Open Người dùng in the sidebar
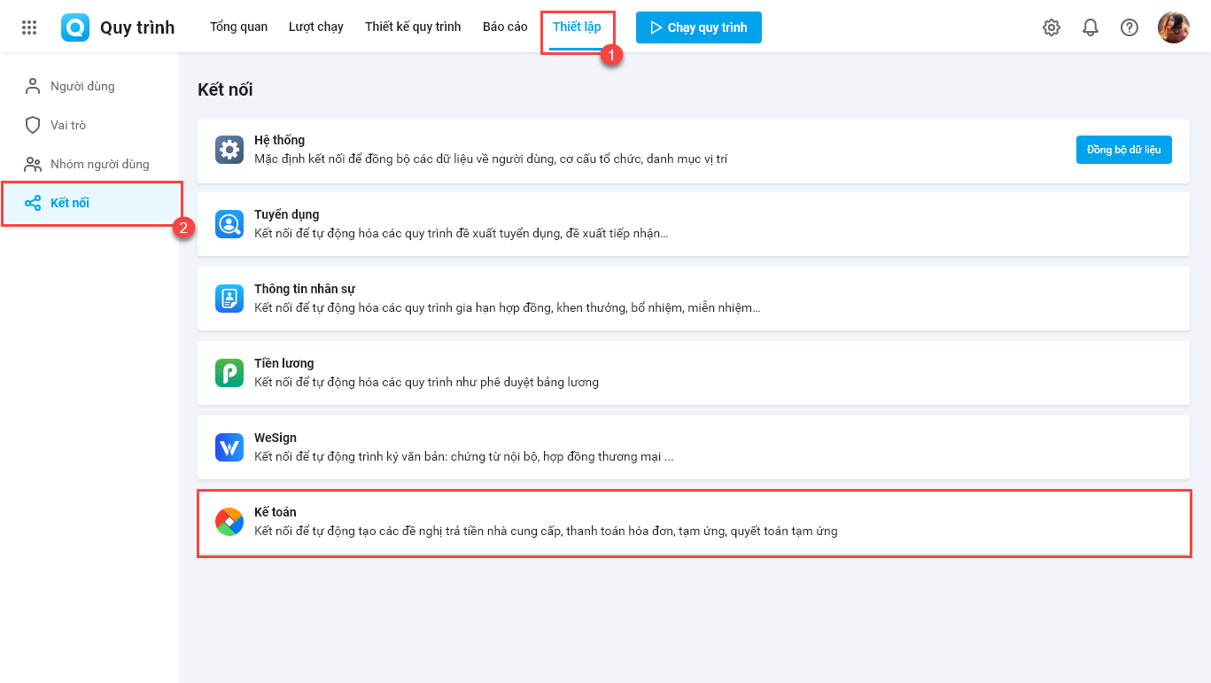The height and width of the screenshot is (683, 1211). [x=89, y=86]
